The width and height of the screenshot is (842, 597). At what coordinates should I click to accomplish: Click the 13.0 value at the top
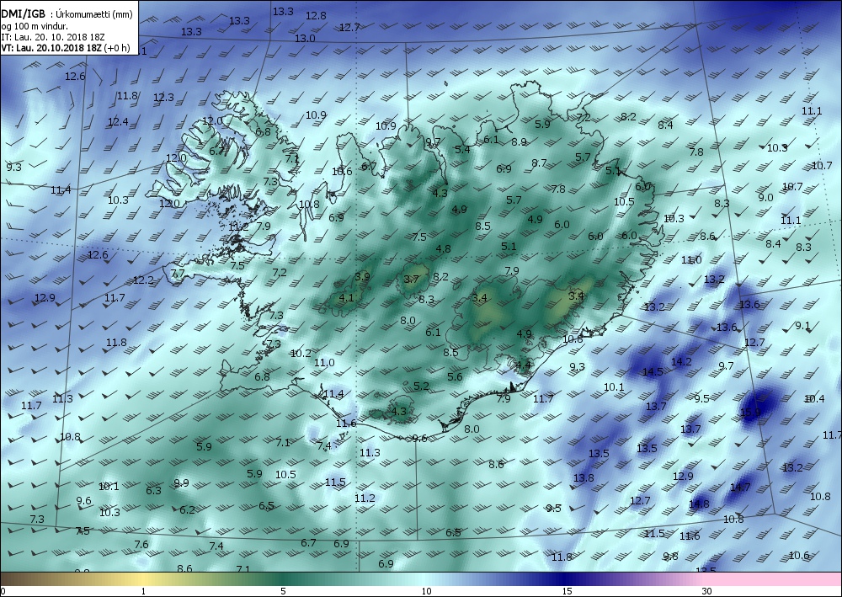click(305, 38)
